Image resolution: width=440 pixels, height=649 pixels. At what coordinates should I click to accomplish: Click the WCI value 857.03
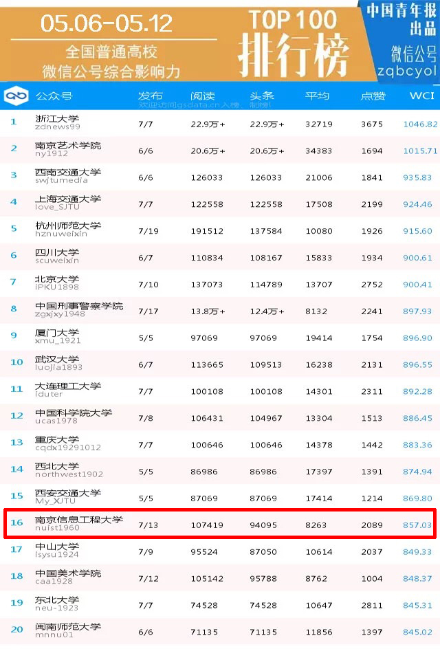pos(417,525)
